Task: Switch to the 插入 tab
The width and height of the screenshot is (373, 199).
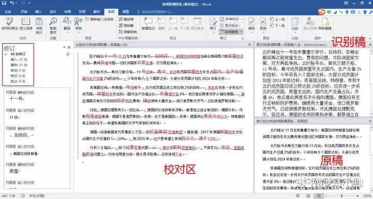Action: (38, 12)
